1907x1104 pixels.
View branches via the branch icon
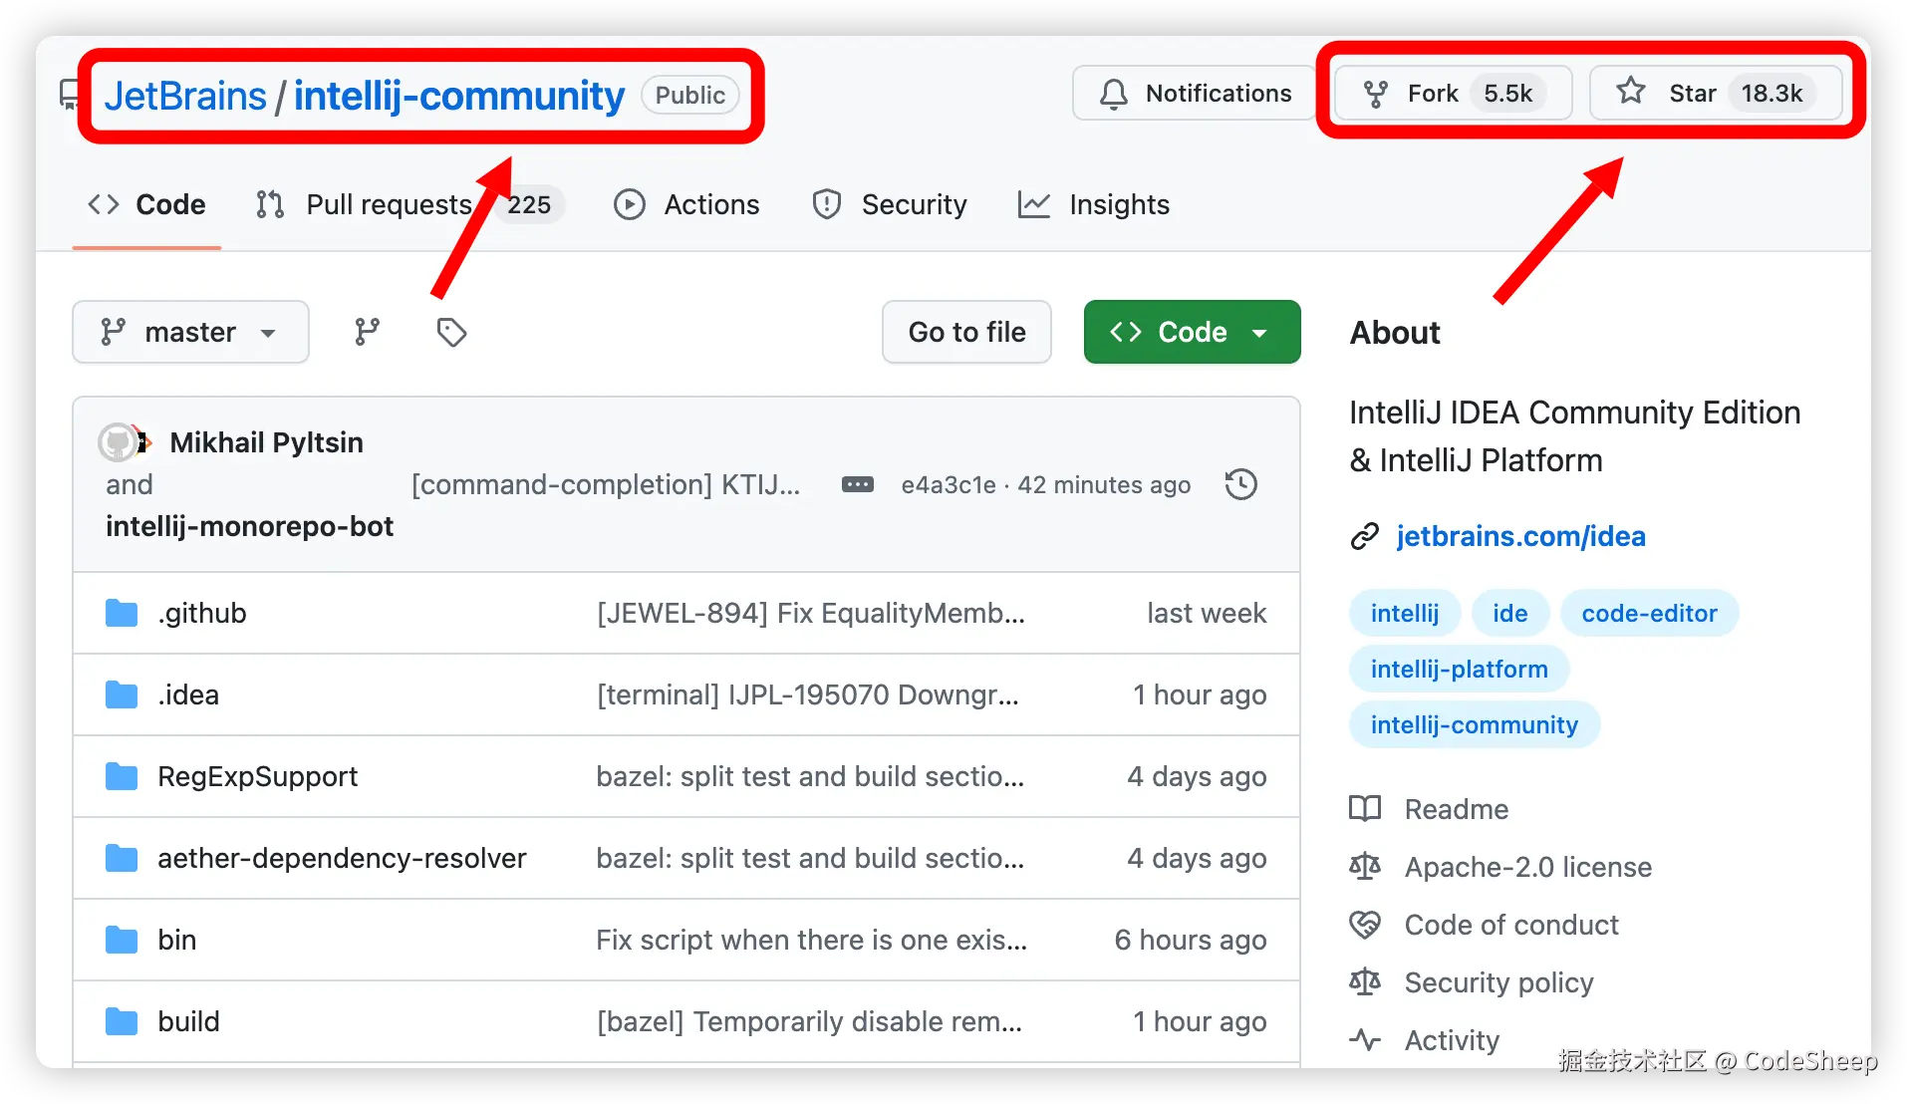[367, 332]
